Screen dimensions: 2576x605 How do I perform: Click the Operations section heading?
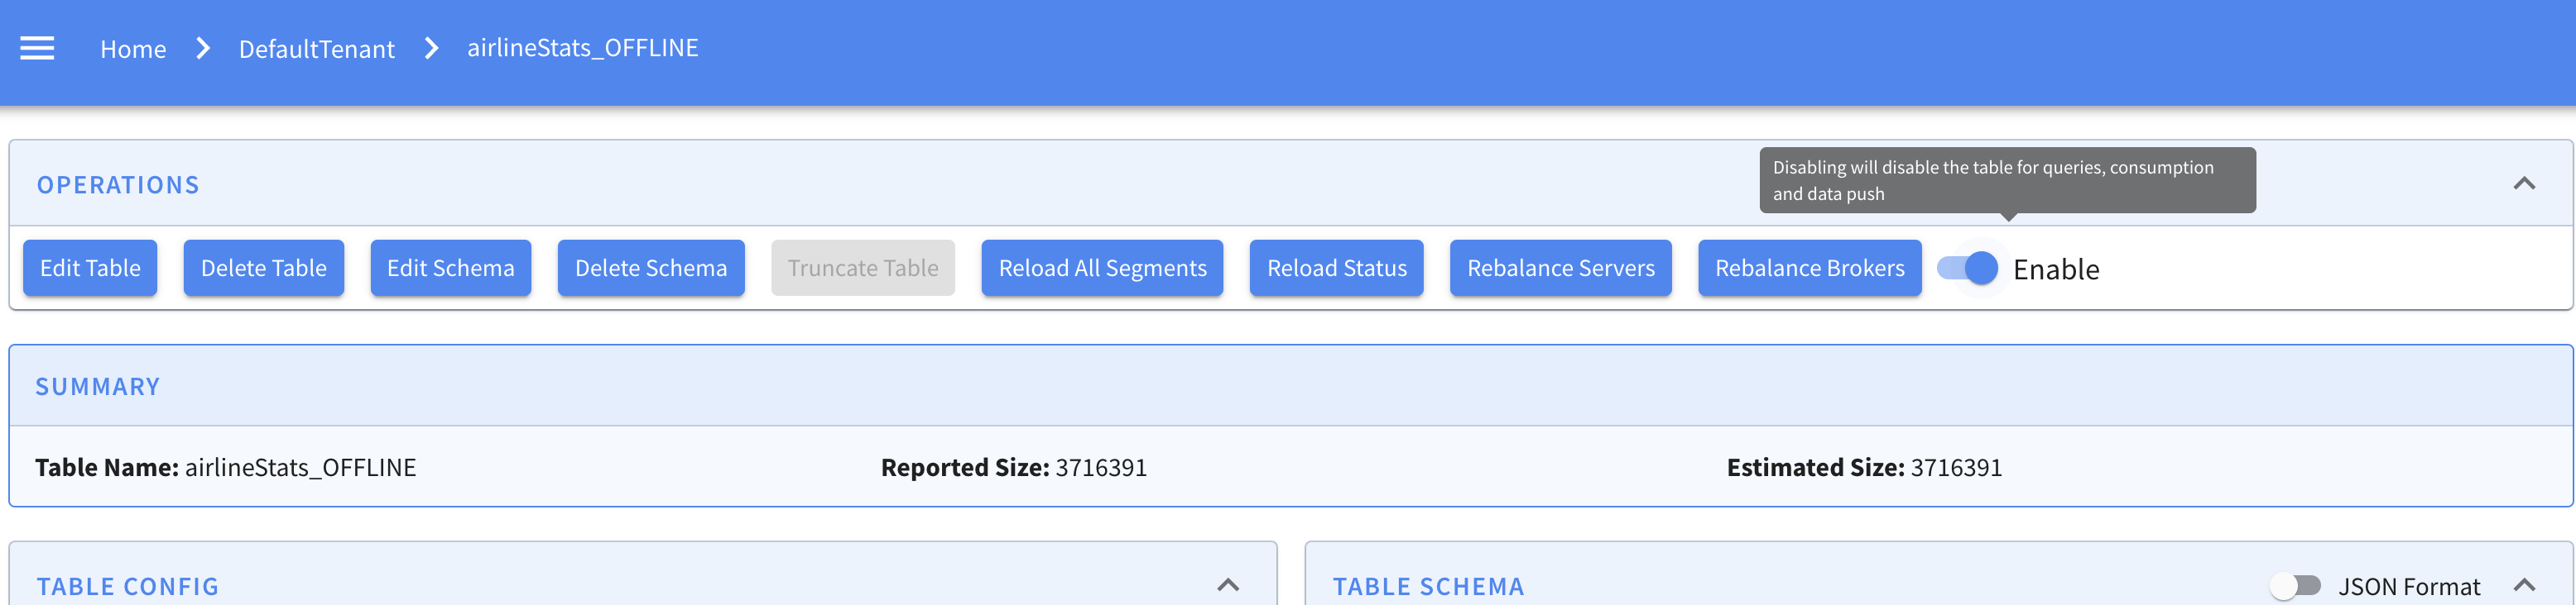(x=118, y=184)
